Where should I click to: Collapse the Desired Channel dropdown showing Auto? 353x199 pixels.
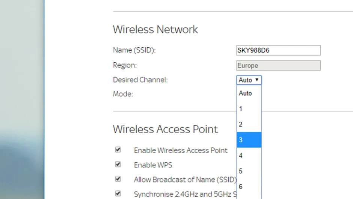(x=249, y=80)
